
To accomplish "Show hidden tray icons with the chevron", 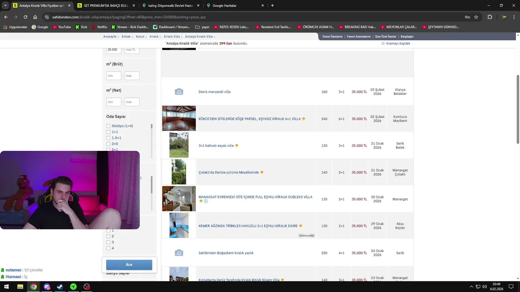I will point(472,287).
